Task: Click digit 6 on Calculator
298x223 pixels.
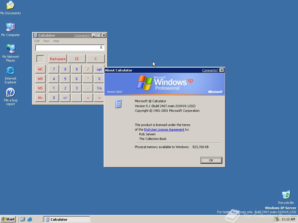Action: coord(77,79)
